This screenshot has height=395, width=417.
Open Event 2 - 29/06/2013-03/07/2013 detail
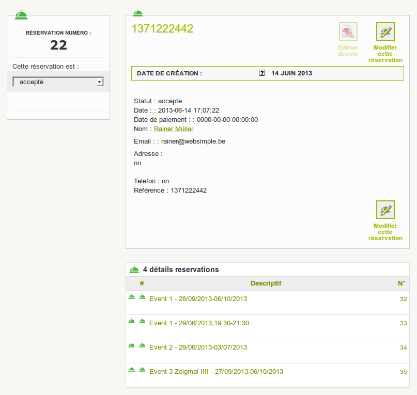click(198, 347)
